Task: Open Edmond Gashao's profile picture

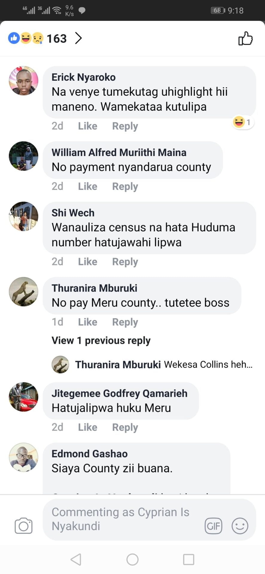Action: pyautogui.click(x=24, y=457)
